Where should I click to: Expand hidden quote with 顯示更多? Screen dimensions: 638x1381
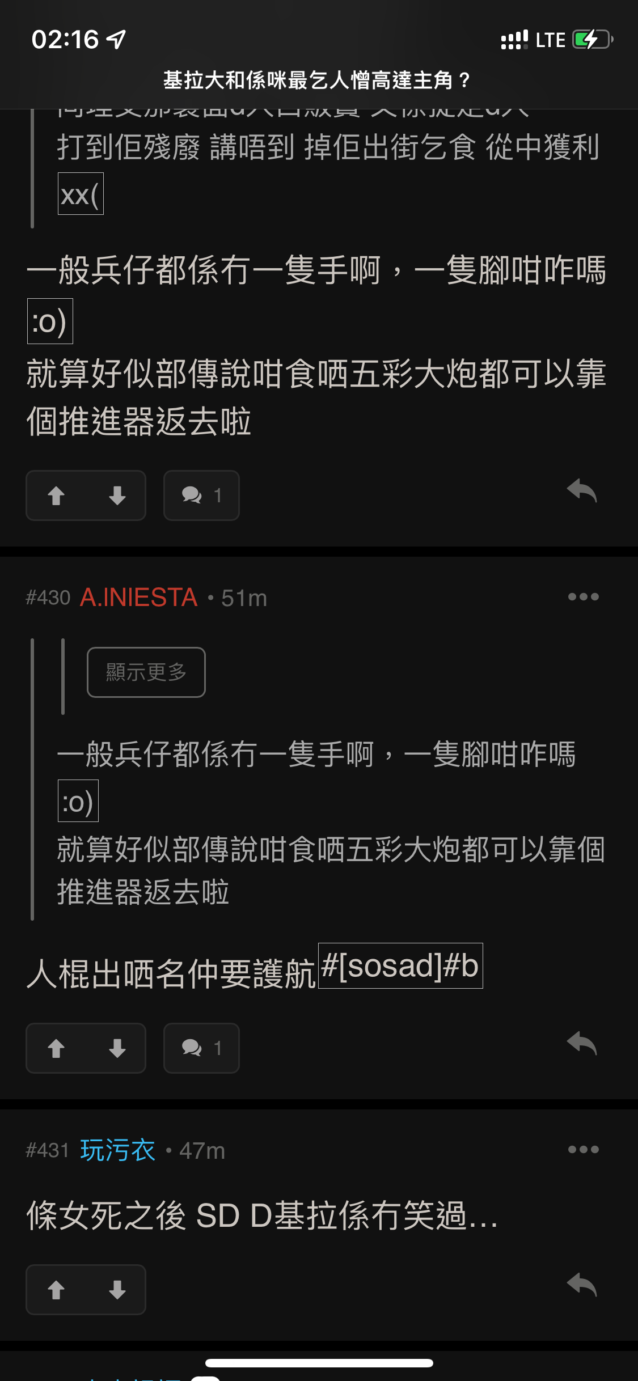pos(146,672)
